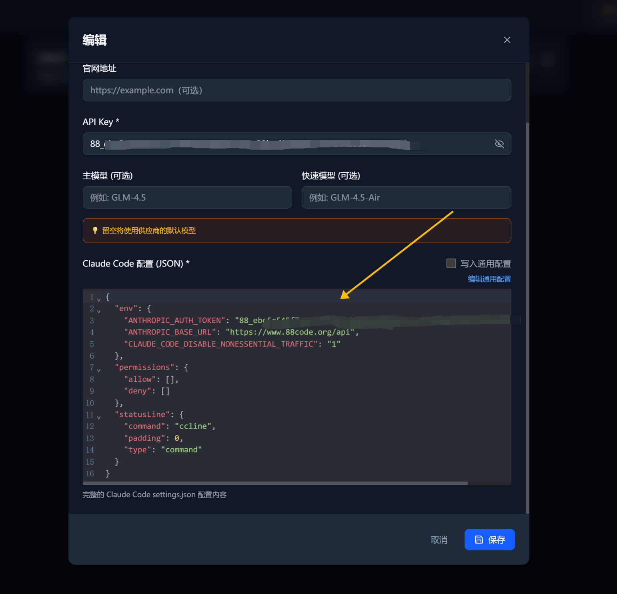
Task: Enable 写入通用配置 checkbox
Action: pos(451,263)
